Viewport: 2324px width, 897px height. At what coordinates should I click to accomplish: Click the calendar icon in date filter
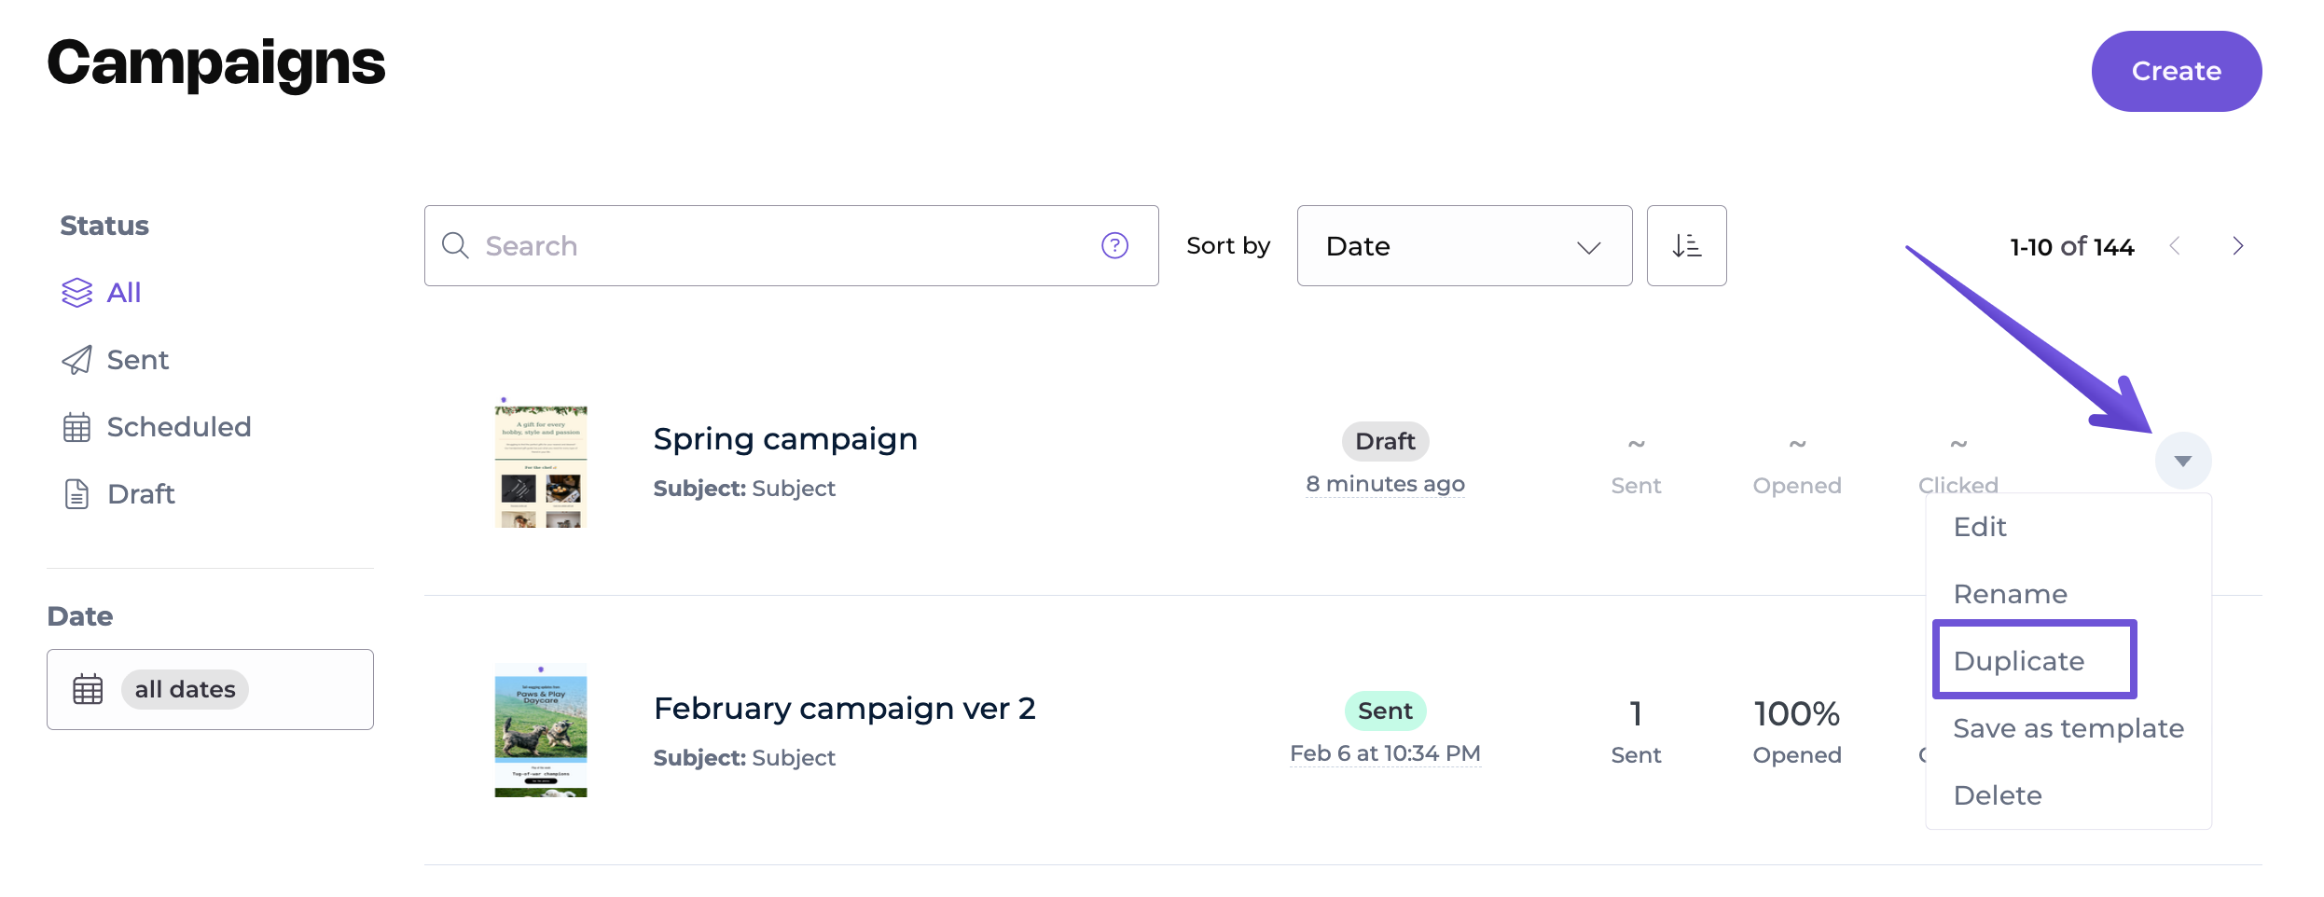coord(88,690)
